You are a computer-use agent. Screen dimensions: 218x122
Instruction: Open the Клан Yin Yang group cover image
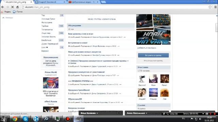(x=153, y=29)
